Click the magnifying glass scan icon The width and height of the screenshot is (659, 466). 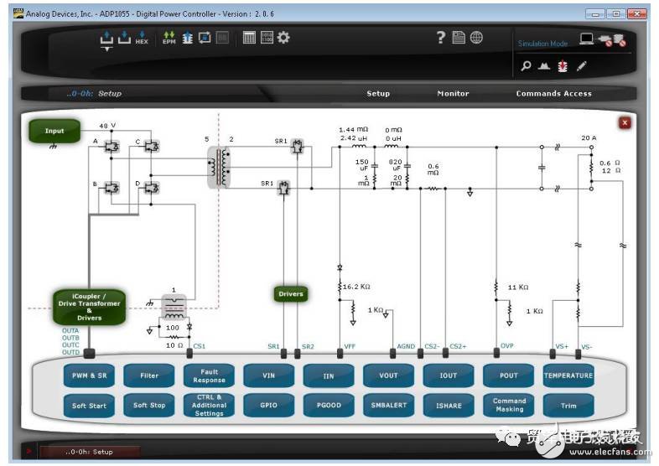pyautogui.click(x=526, y=66)
